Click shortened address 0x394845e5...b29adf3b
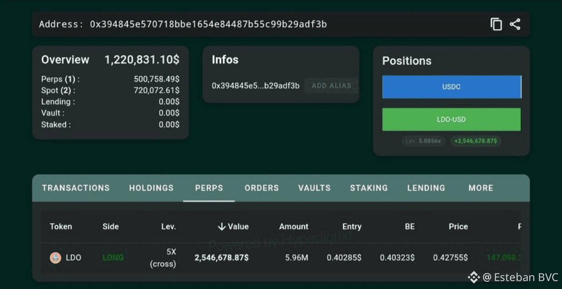This screenshot has width=562, height=289. [x=256, y=86]
